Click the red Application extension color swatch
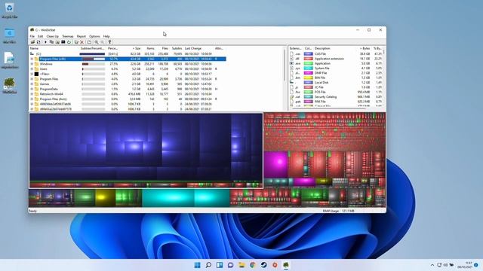This screenshot has width=483, height=271. pyautogui.click(x=309, y=59)
